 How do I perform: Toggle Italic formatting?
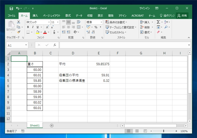coord(33,27)
